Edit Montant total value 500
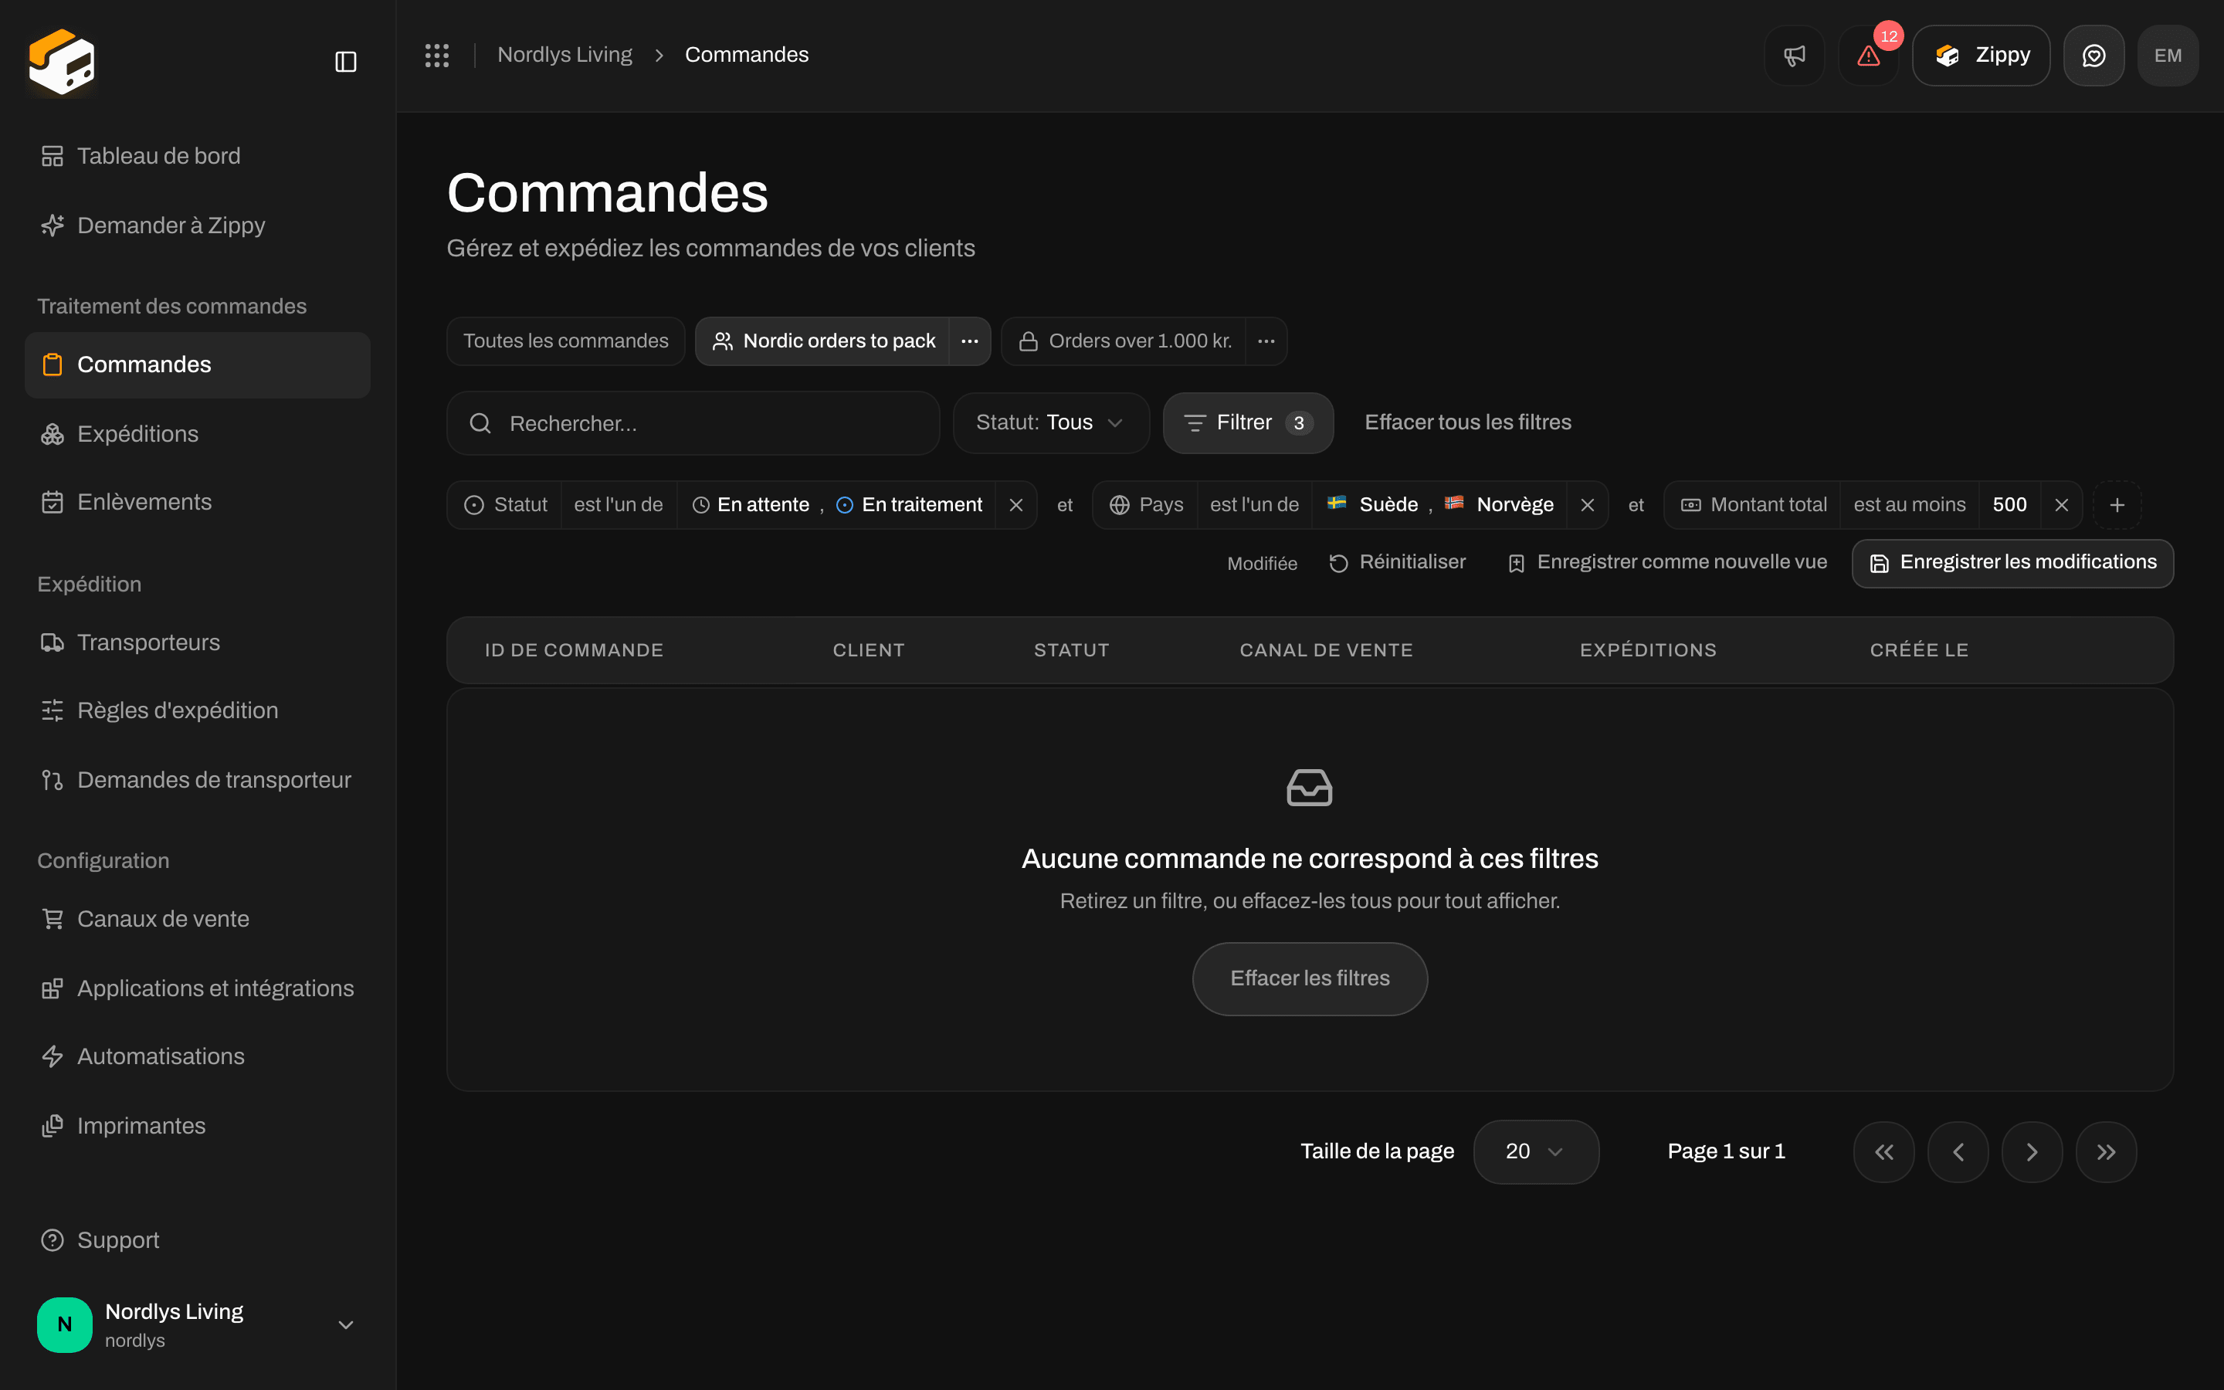 click(x=2010, y=505)
